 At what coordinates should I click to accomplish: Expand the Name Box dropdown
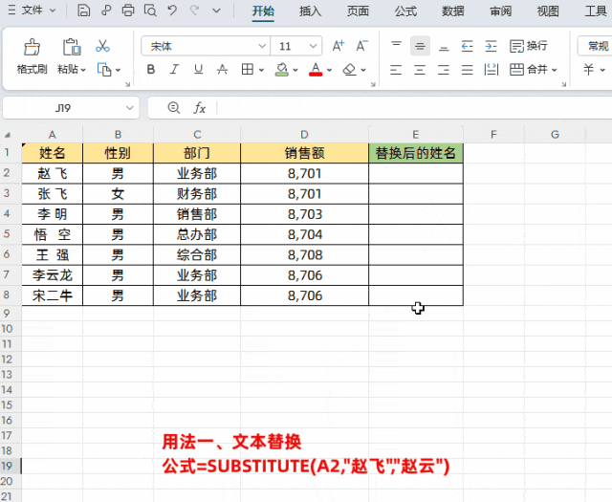130,108
